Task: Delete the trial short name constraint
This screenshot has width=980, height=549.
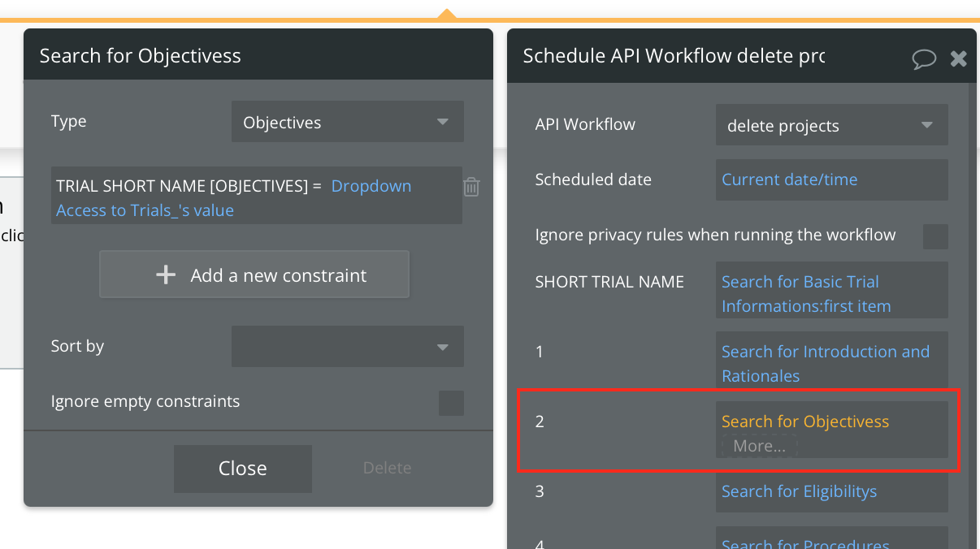Action: pos(471,187)
